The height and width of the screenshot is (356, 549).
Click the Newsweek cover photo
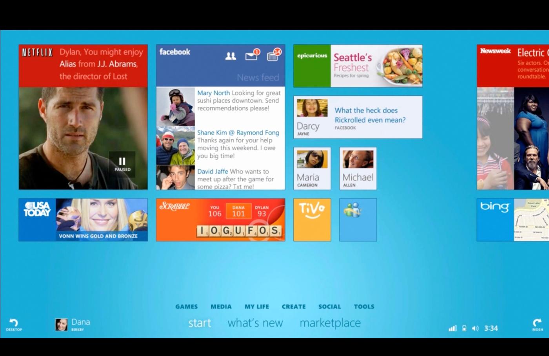pyautogui.click(x=513, y=138)
